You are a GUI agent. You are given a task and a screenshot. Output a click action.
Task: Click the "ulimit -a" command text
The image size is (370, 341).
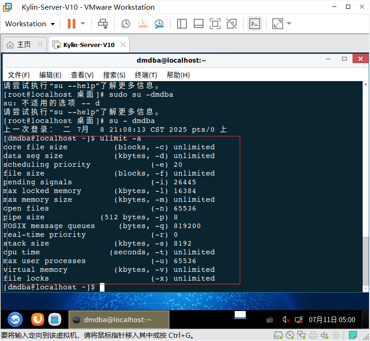pos(121,138)
